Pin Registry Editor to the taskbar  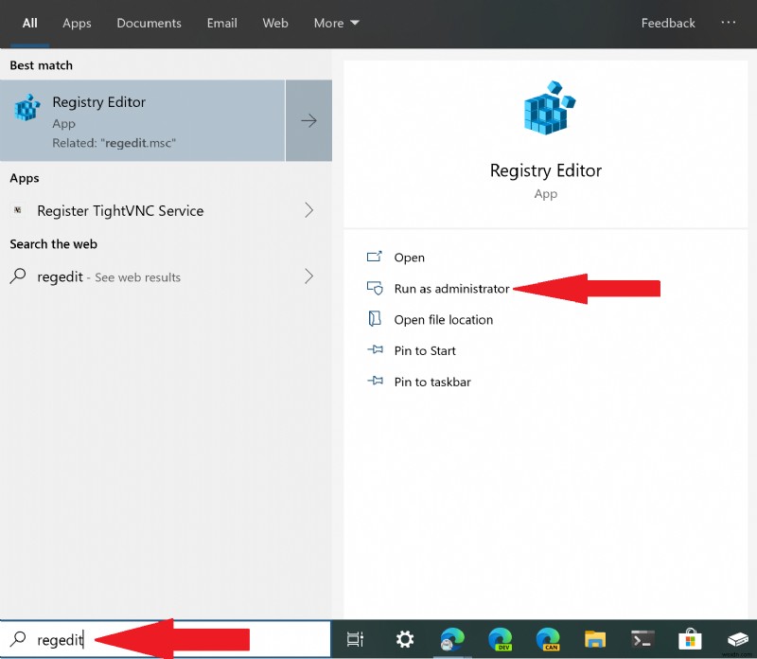pyautogui.click(x=431, y=382)
